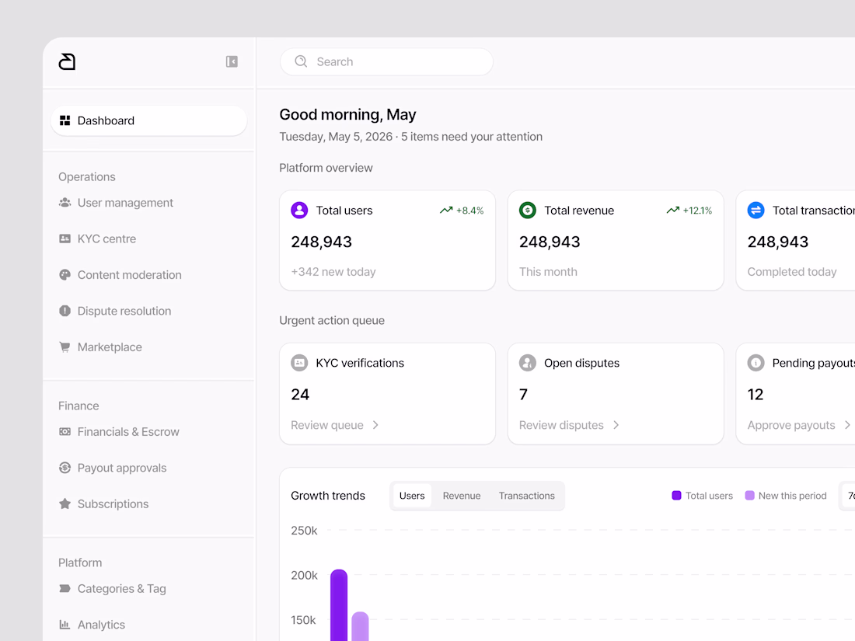Image resolution: width=855 pixels, height=641 pixels.
Task: Click the Payout approvals dollar icon
Action: (x=65, y=468)
